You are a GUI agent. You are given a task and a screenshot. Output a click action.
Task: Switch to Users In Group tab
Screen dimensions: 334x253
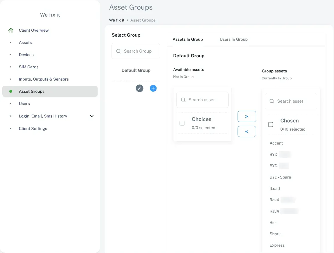[x=234, y=39]
